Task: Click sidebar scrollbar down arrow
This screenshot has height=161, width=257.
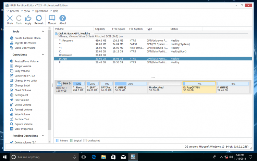Action: [49, 142]
